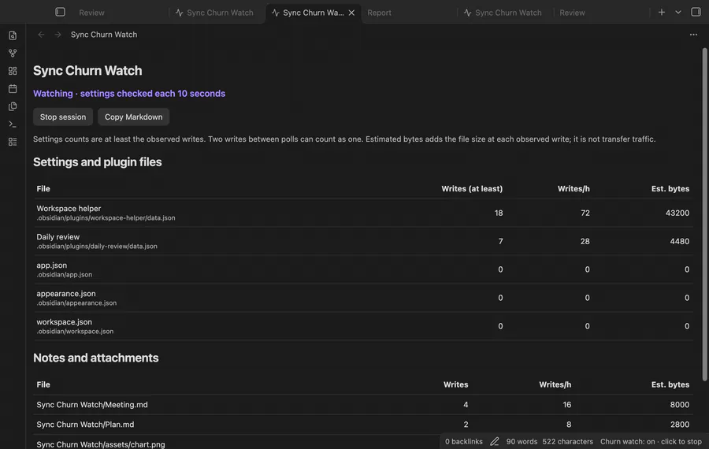Screen dimensions: 709x449
Task: Click the Watching settings checked each 10 seconds text
Action: pos(129,93)
